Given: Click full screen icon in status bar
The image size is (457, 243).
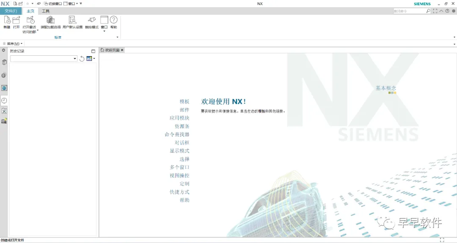Looking at the screenshot, I should (442, 240).
